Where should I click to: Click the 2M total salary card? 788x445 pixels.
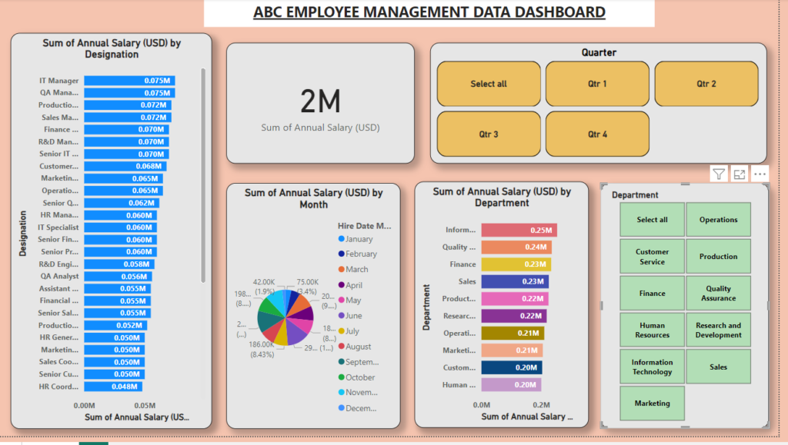tap(320, 103)
